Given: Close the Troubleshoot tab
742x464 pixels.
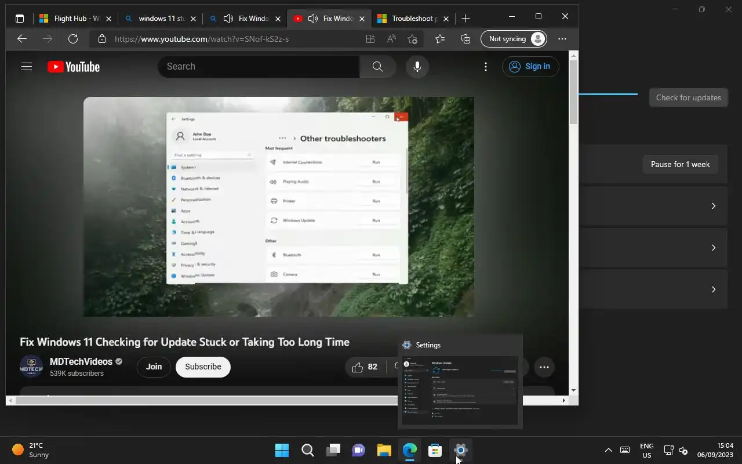Looking at the screenshot, I should (446, 19).
